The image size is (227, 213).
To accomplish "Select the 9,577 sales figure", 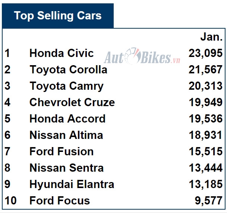I will [209, 201].
